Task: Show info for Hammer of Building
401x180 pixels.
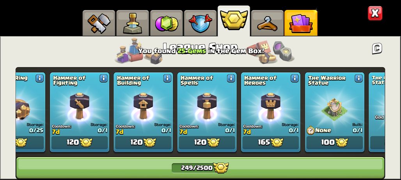Action: [x=167, y=78]
